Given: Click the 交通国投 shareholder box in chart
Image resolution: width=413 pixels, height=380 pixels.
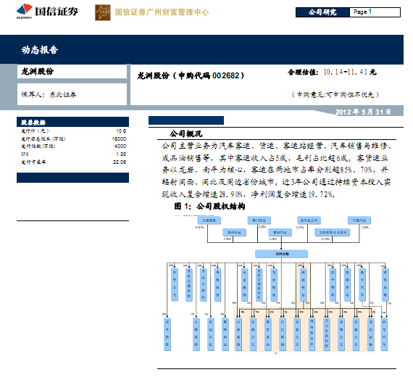Looking at the screenshot, I should coord(209,220).
